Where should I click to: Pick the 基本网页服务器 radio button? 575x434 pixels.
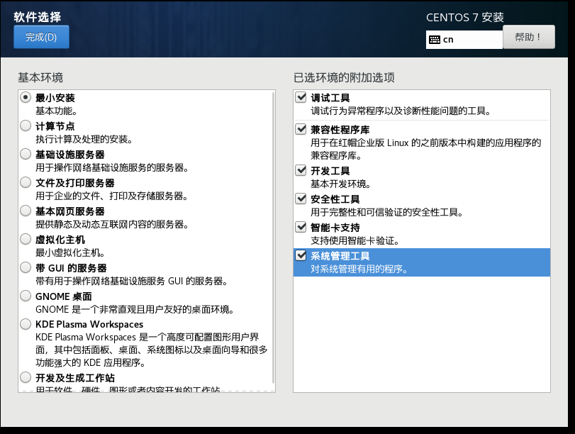[x=26, y=211]
